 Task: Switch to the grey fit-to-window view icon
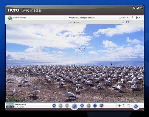click(123, 22)
